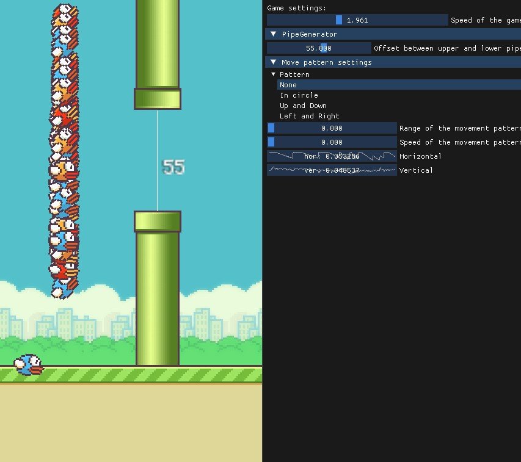Click the white gap line between pipes
521x462 pixels.
pos(157,140)
